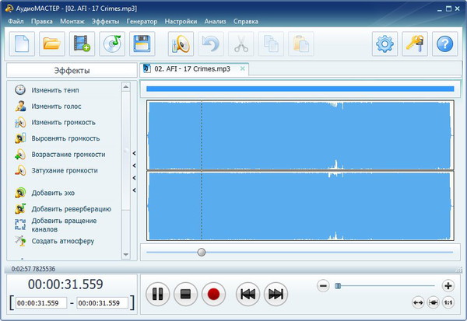Click the rip audio CD icon
Screen dimensions: 467x321
tap(111, 44)
